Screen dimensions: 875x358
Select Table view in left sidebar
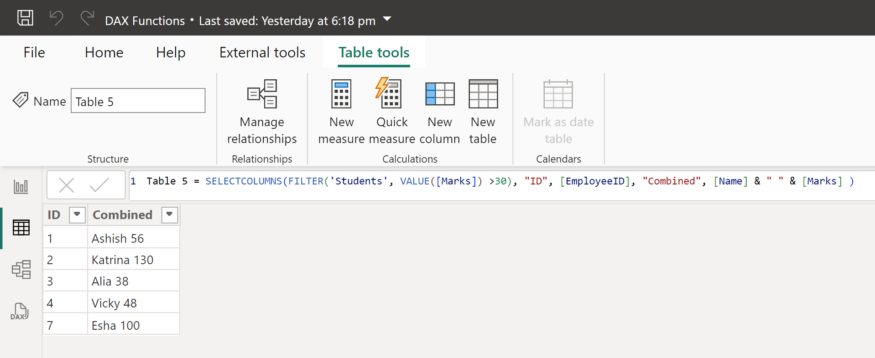(21, 227)
